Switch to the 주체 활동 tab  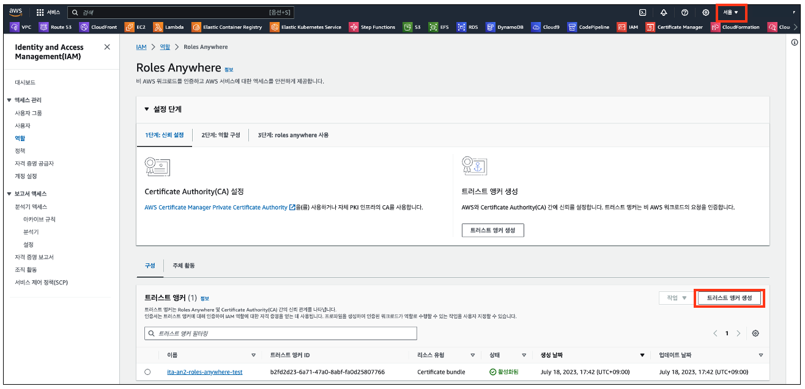click(x=184, y=266)
